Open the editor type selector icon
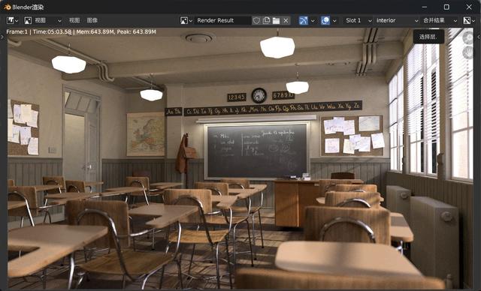This screenshot has height=291, width=481. [x=12, y=20]
